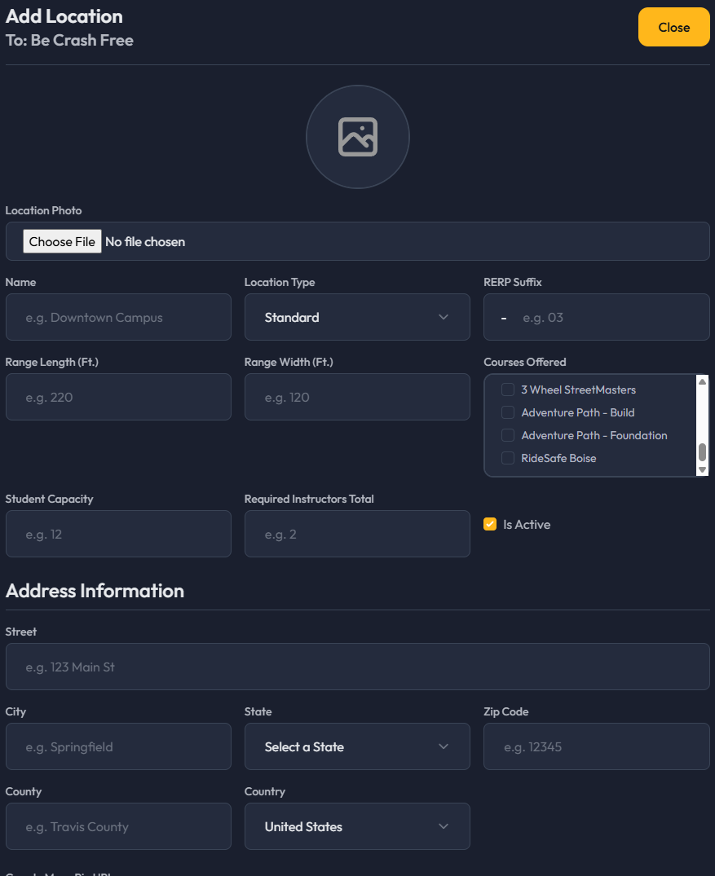715x876 pixels.
Task: Focus the Required Instructors Total field
Action: click(357, 534)
